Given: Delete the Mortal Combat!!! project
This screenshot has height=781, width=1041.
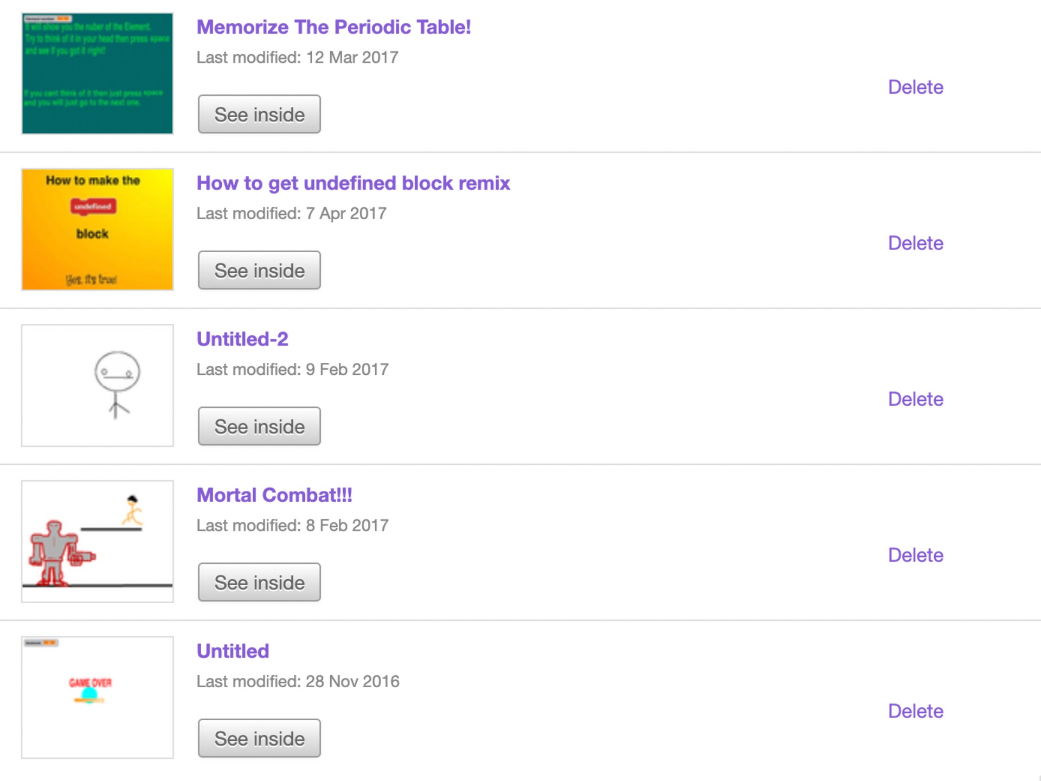Looking at the screenshot, I should (915, 555).
